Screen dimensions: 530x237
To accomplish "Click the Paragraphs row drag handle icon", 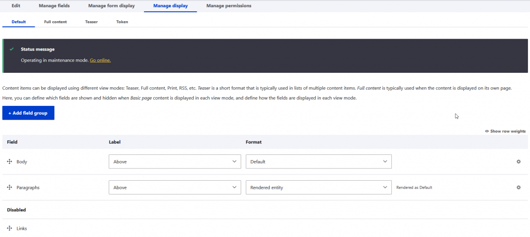I will click(9, 187).
